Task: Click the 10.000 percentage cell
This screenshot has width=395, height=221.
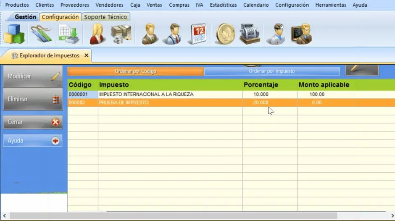Action: (269, 95)
